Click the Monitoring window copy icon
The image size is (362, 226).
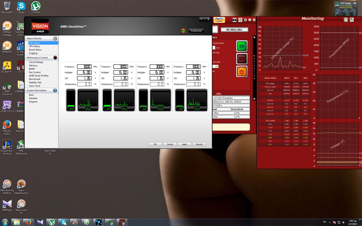(352, 20)
